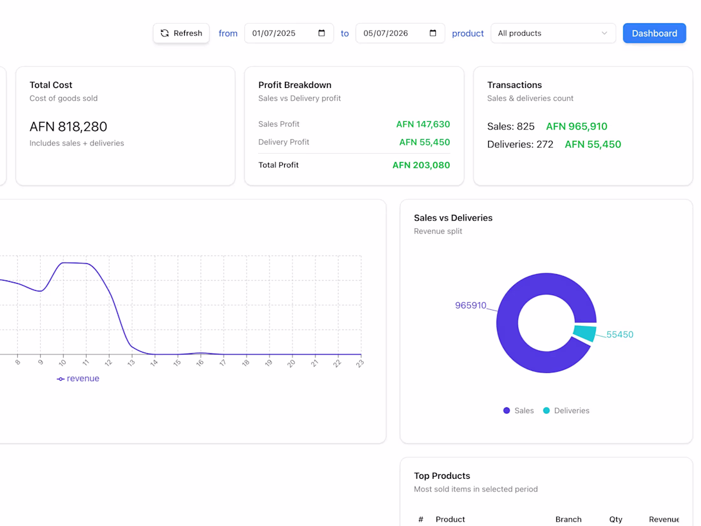Toggle the Deliveries legend item
The height and width of the screenshot is (526, 701).
coord(566,411)
